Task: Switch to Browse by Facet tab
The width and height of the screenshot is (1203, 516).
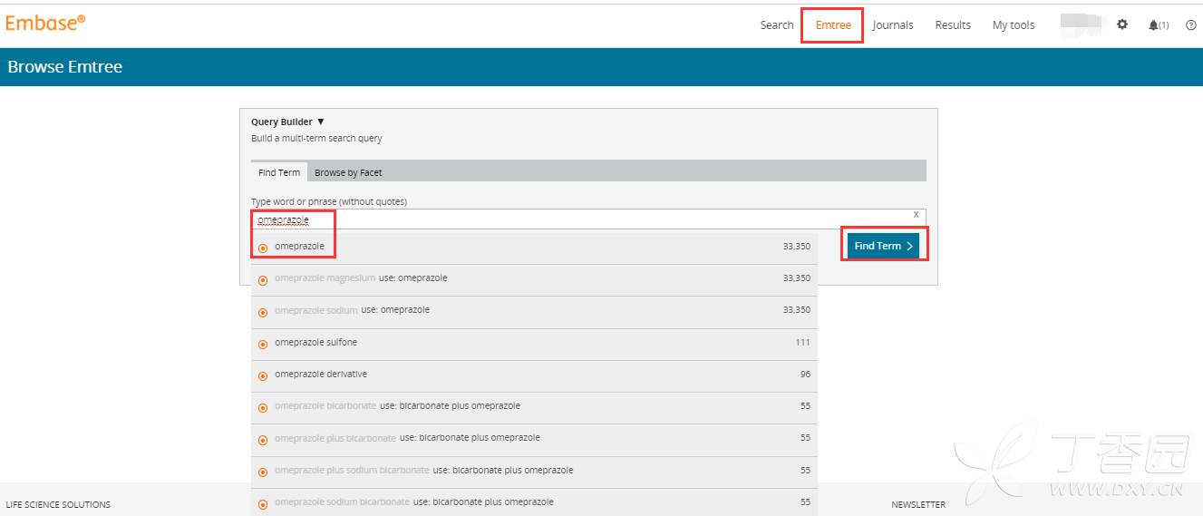Action: click(348, 172)
